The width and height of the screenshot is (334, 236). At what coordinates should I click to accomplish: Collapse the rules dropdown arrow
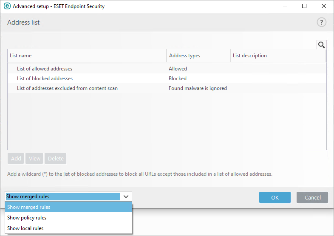[x=126, y=197]
